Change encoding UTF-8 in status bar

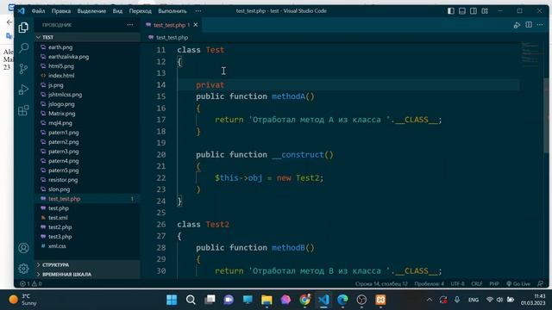(x=458, y=283)
